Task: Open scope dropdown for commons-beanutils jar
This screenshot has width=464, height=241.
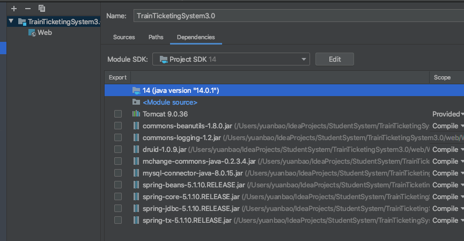Action: coord(448,126)
